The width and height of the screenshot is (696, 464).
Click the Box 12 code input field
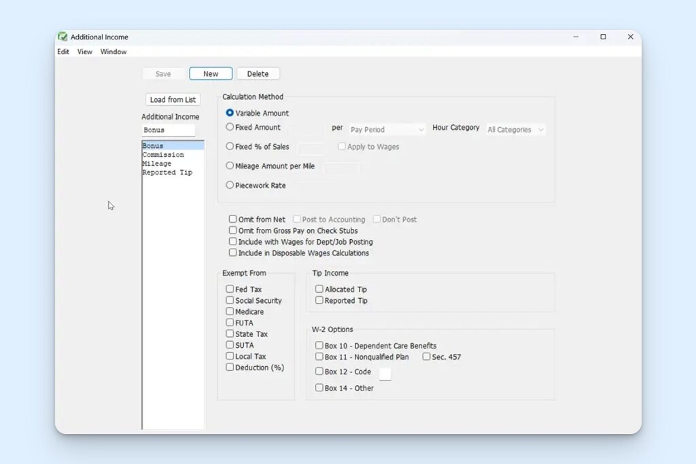tap(385, 374)
